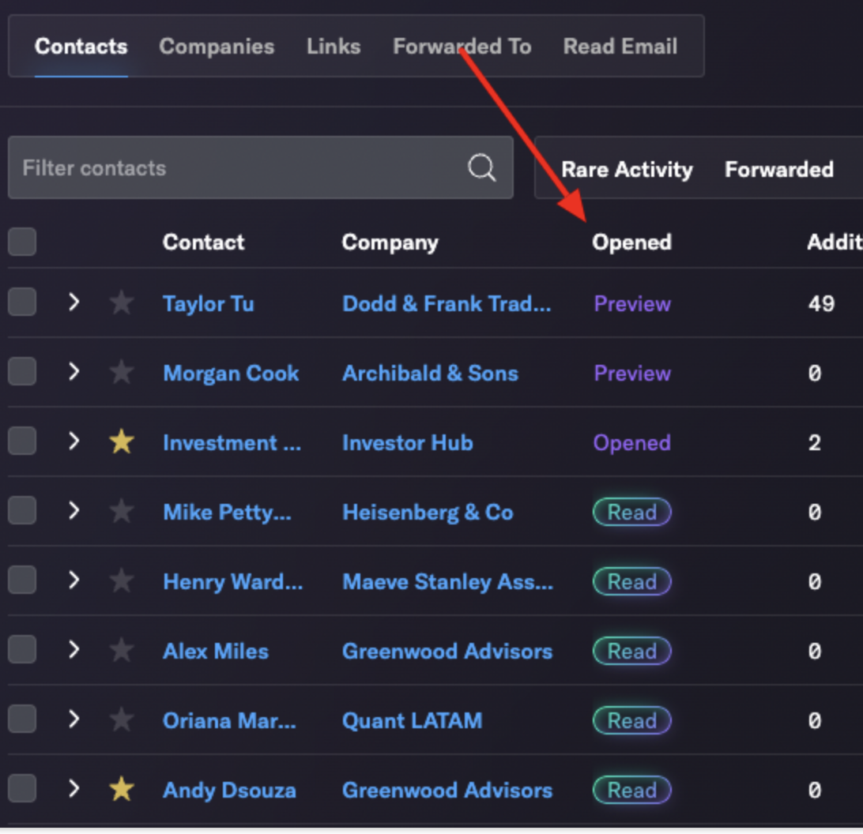Expand the Oriana Mar row

pyautogui.click(x=74, y=719)
